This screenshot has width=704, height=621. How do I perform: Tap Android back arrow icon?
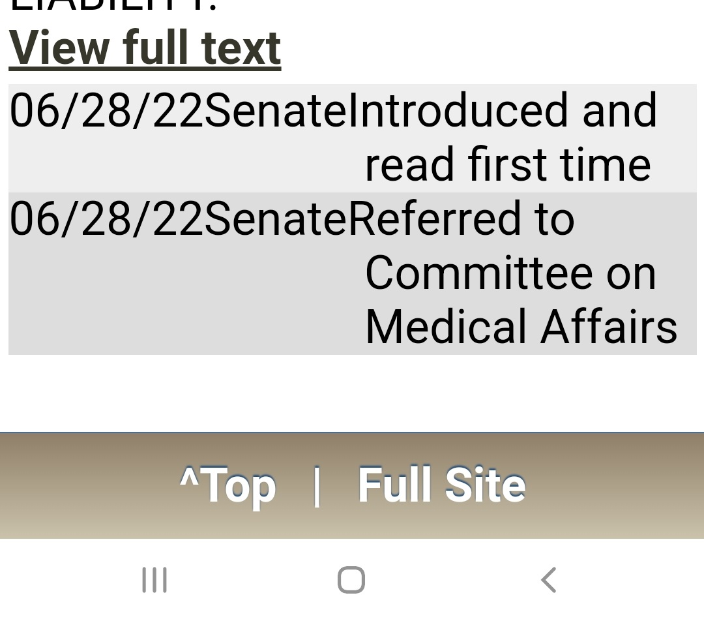point(549,580)
